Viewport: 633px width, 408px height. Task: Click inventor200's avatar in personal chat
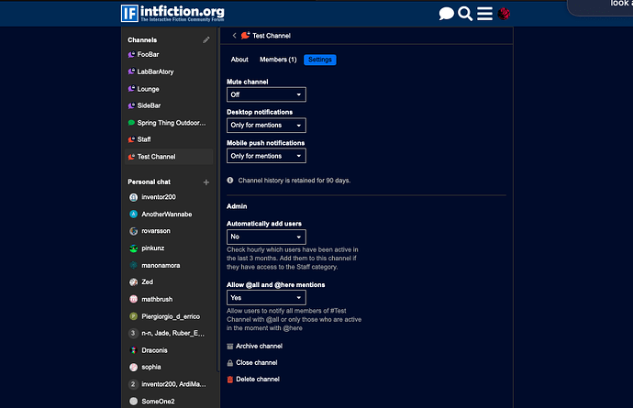[x=133, y=197]
